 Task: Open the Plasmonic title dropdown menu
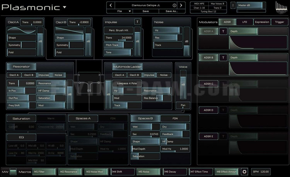point(64,7)
